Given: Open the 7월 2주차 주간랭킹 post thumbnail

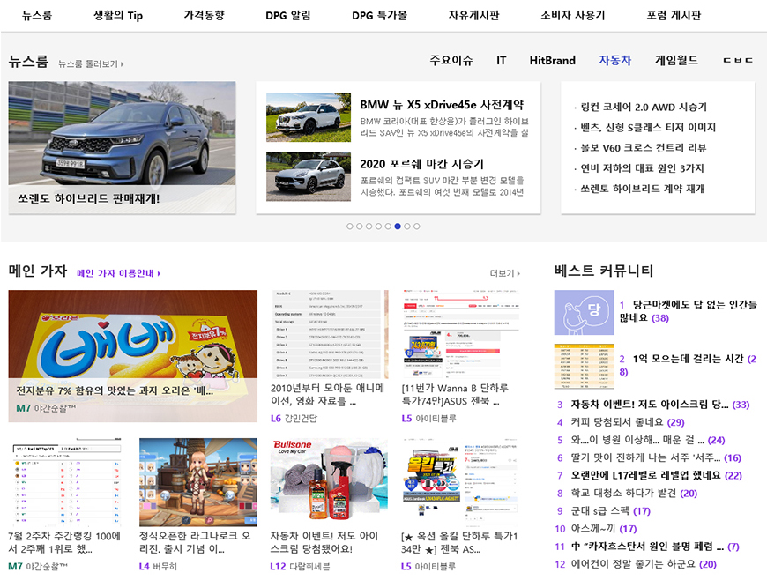Looking at the screenshot, I should coord(67,482).
